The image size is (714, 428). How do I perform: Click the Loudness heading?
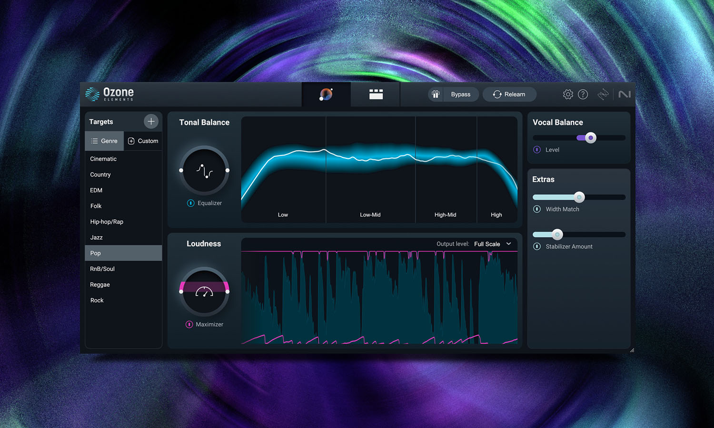[x=204, y=243]
